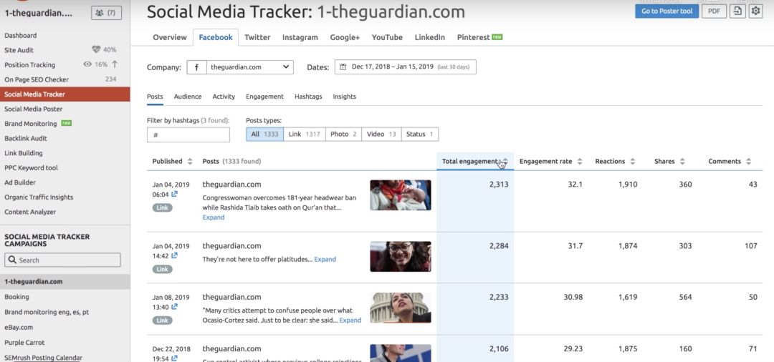Switch to the Twitter tab
The width and height of the screenshot is (774, 362).
pyautogui.click(x=257, y=37)
